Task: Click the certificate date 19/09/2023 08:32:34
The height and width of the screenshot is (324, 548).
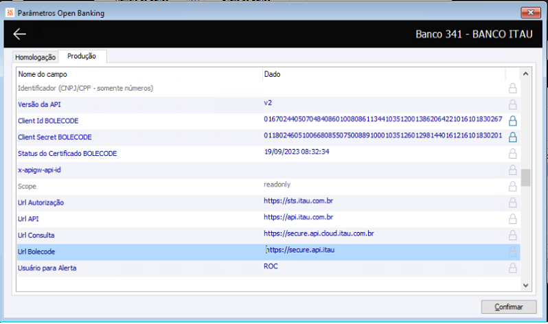Action: pos(297,152)
